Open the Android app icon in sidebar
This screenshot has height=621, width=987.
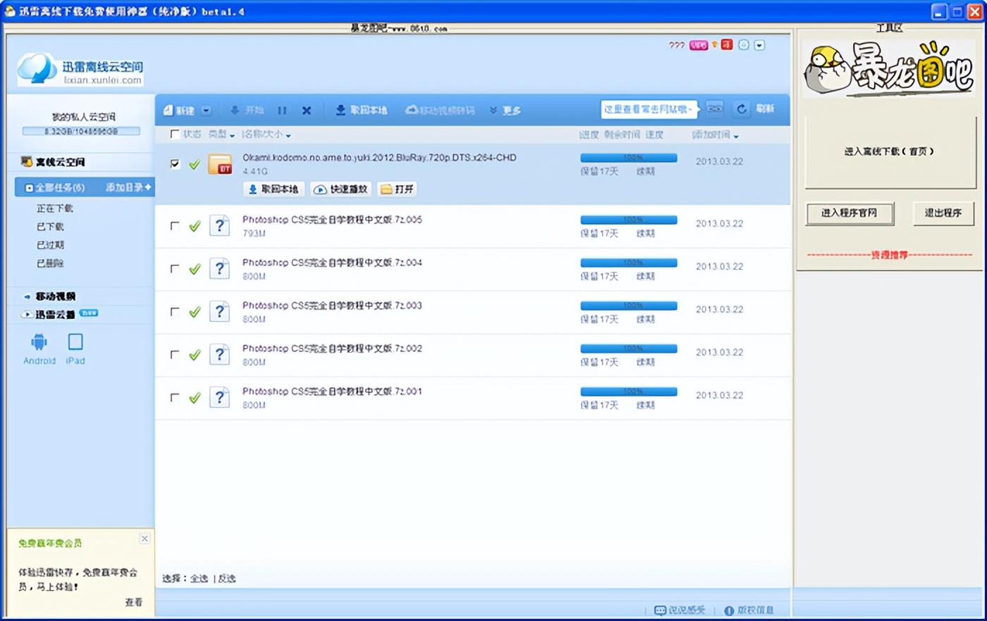click(39, 343)
